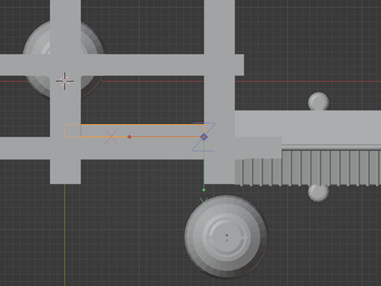Click the 3D cursor crosshair

[65, 80]
